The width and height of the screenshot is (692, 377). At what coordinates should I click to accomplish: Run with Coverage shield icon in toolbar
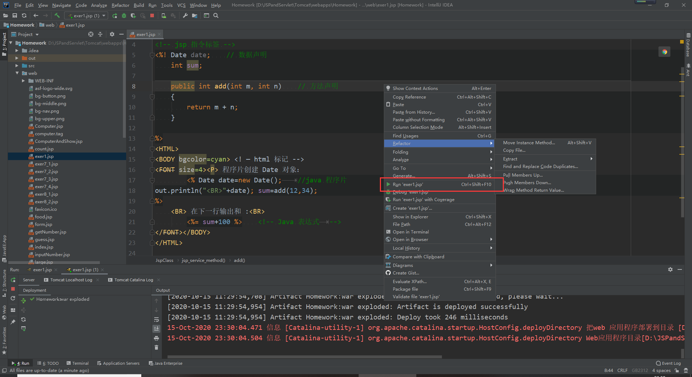[133, 15]
